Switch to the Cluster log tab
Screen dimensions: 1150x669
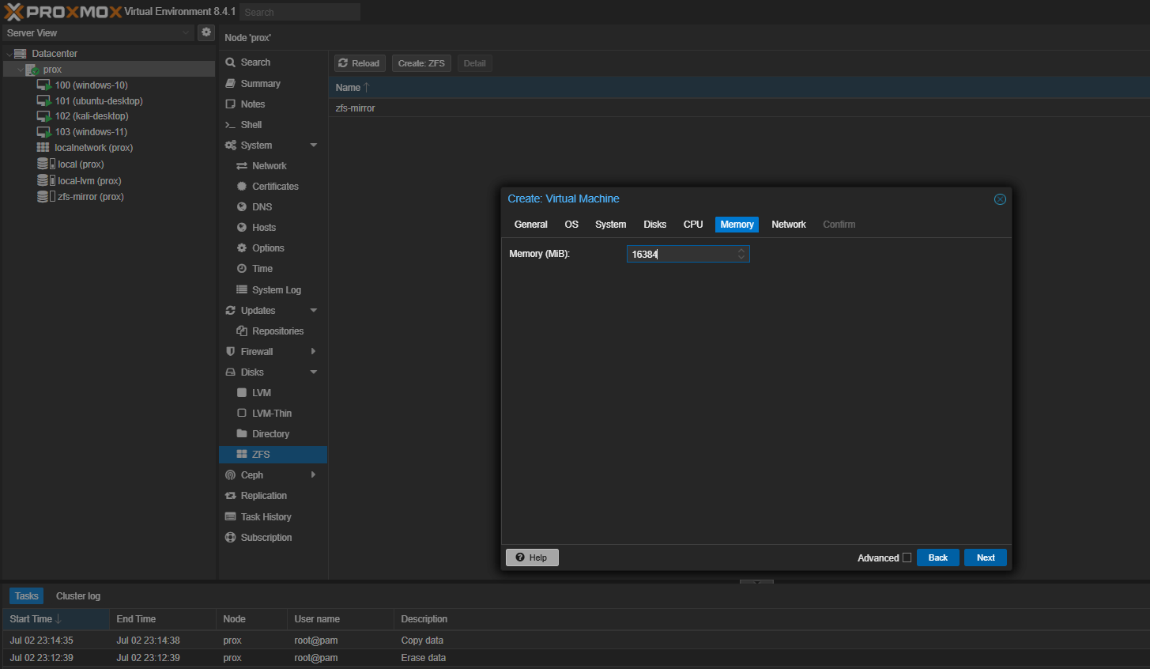pos(78,596)
